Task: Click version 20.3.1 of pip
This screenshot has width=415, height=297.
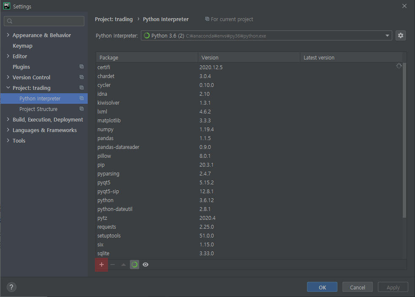Action: 206,165
